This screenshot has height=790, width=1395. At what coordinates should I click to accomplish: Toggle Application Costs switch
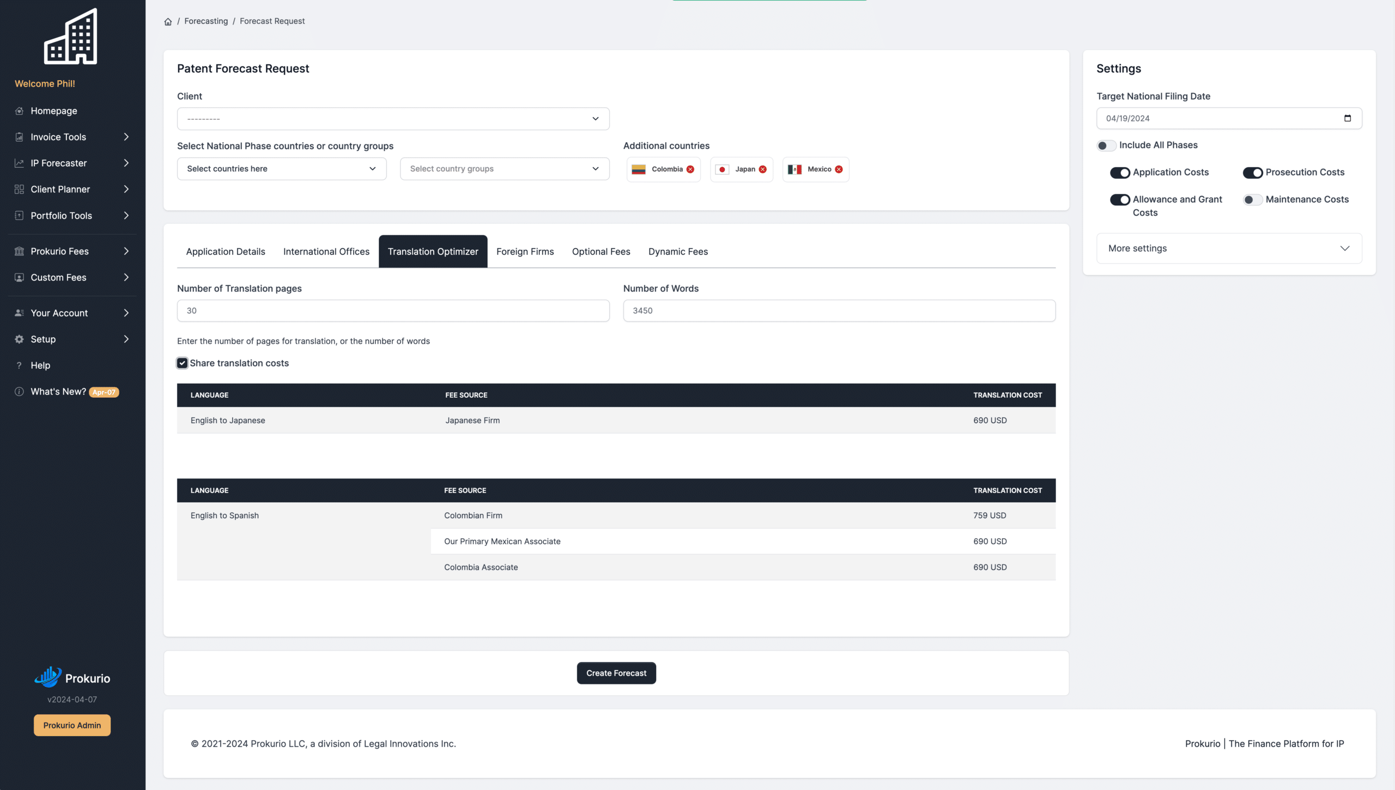(1120, 173)
